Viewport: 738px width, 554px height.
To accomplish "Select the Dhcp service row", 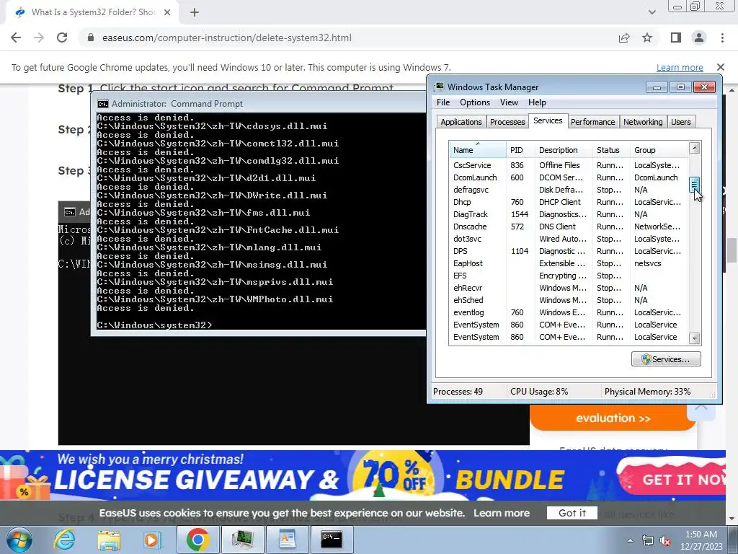I will click(x=569, y=202).
